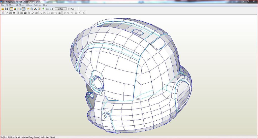Select the pencil open-edges tool
Image resolution: width=258 pixels, height=139 pixels.
click(28, 9)
